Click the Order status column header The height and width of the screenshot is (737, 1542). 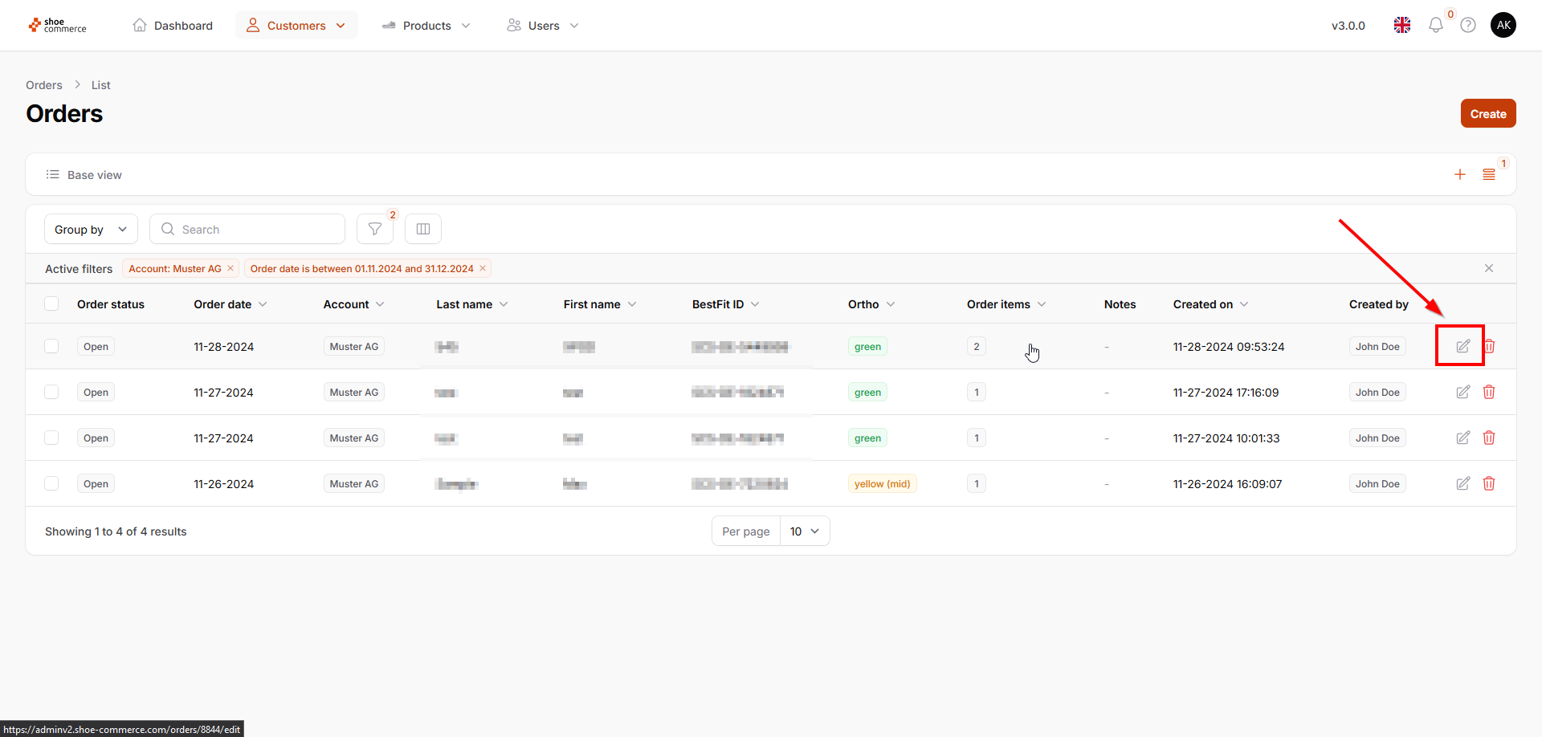[x=111, y=305]
